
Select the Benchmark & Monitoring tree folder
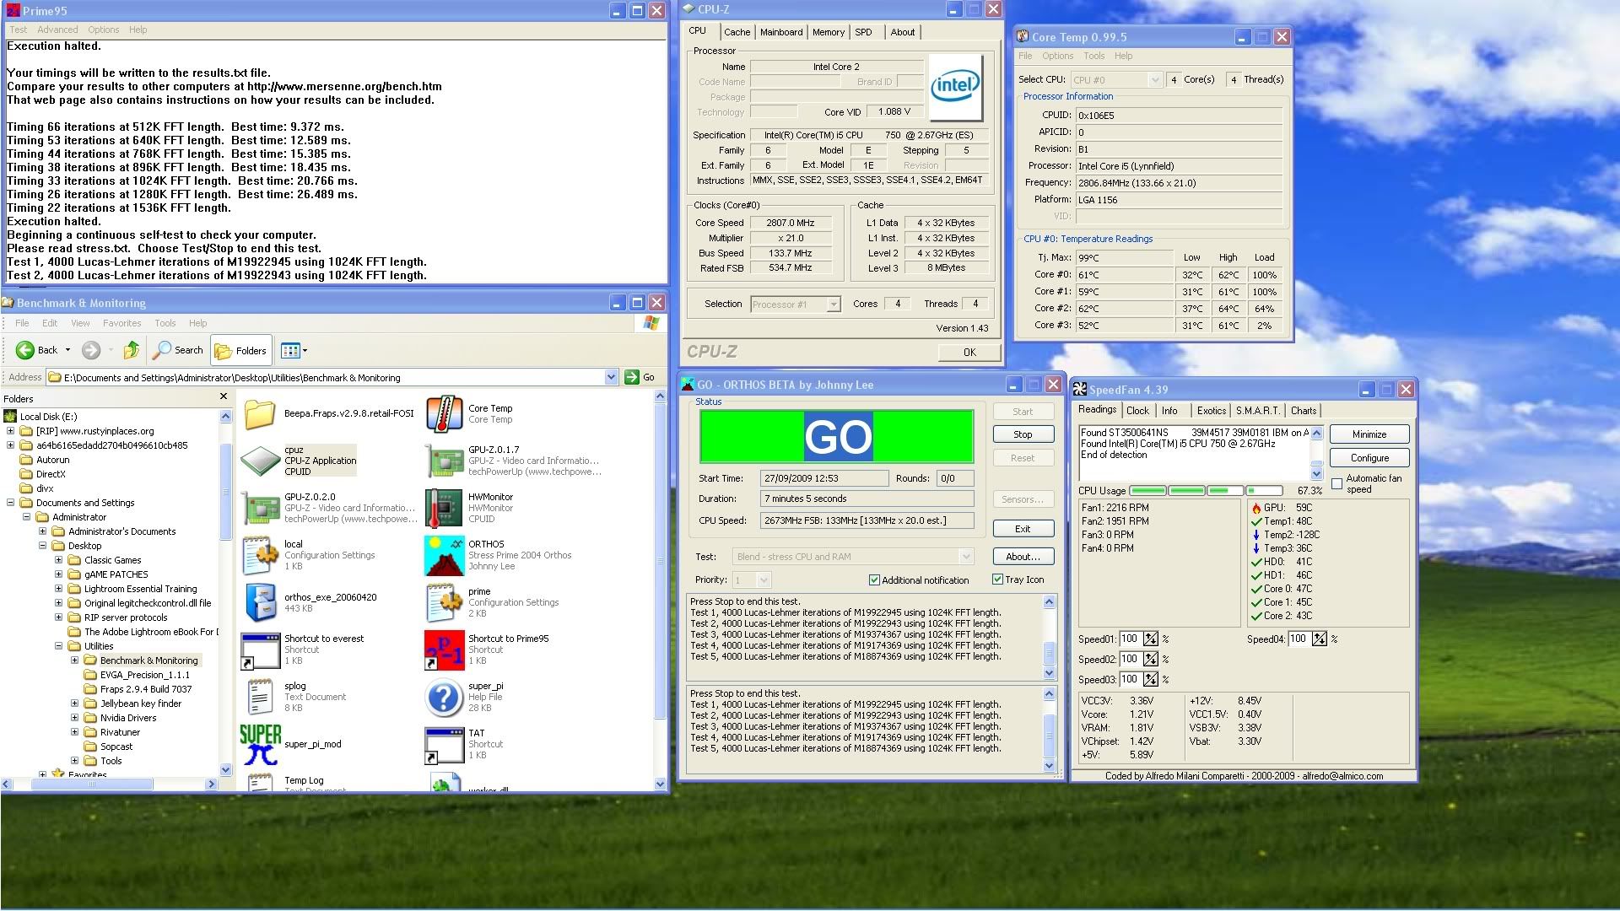[x=148, y=660]
